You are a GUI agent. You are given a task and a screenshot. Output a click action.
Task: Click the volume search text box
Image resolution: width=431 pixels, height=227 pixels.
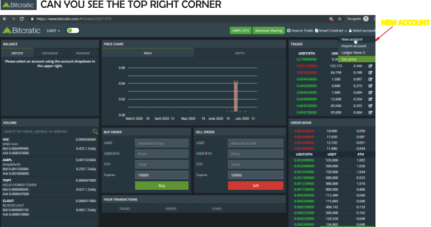[47, 131]
